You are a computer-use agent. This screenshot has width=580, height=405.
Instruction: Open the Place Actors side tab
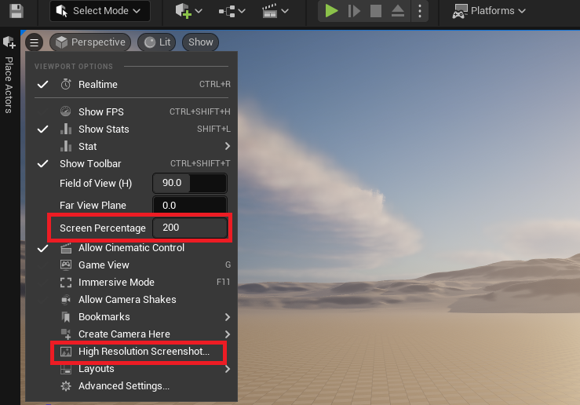(x=9, y=85)
